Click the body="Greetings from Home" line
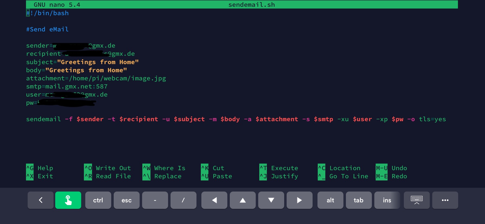The width and height of the screenshot is (485, 224). point(77,70)
